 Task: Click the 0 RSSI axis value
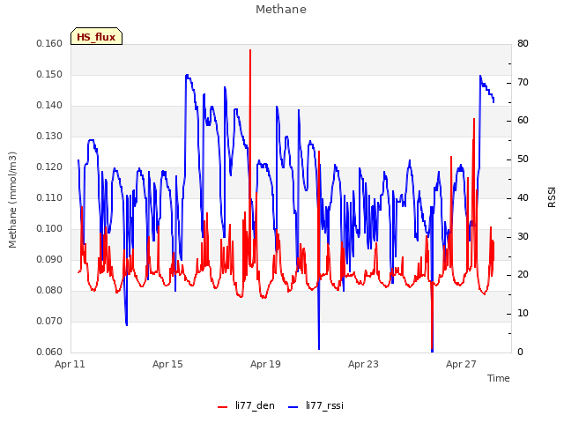coord(520,352)
